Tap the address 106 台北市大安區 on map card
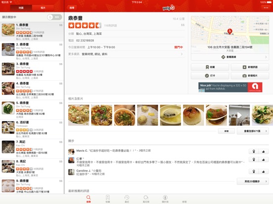Screen dimensions: 273x204 [x=230, y=47]
